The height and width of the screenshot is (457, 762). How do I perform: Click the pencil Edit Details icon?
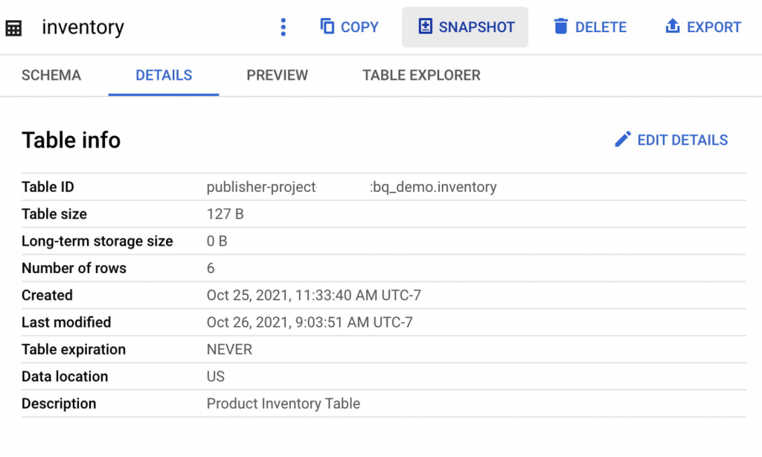click(x=623, y=139)
